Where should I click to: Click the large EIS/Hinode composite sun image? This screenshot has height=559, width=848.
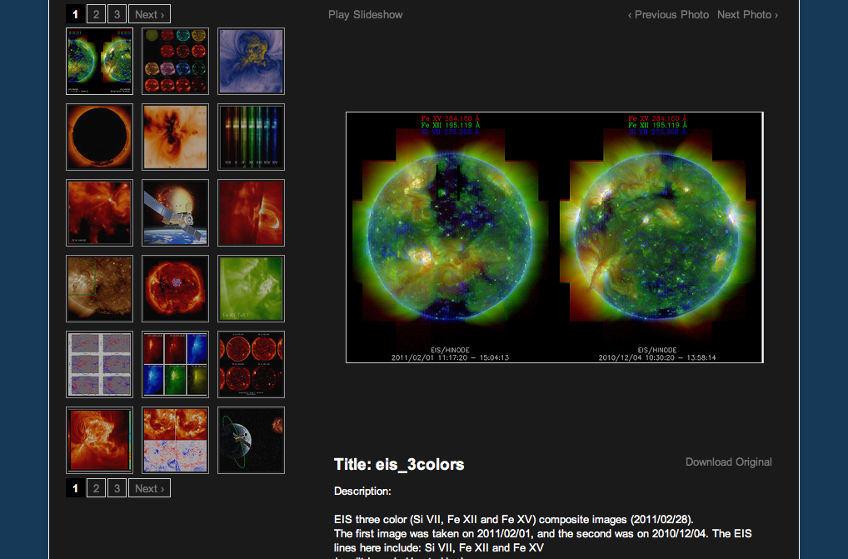point(554,237)
